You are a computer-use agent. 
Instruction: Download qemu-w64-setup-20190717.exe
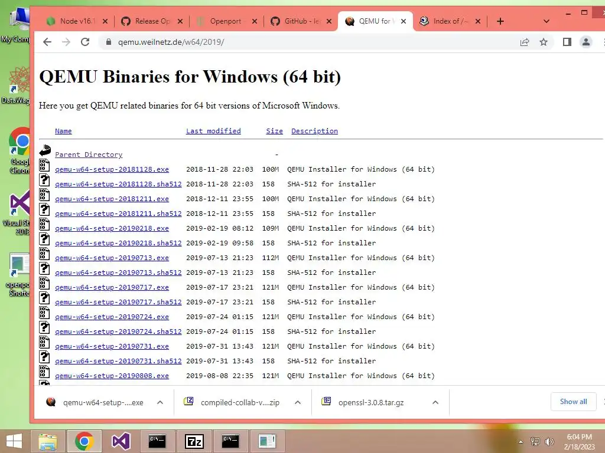point(112,287)
